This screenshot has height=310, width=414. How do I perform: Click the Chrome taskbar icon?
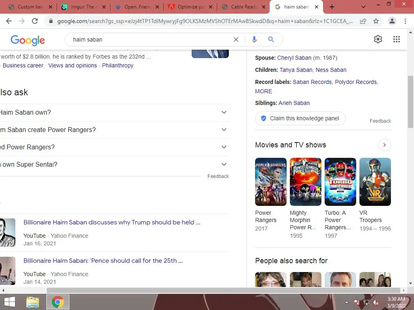pyautogui.click(x=58, y=302)
